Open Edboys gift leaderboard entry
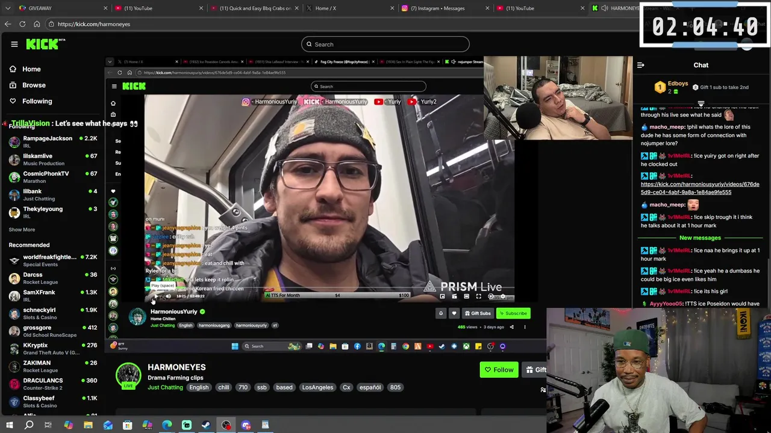This screenshot has height=433, width=771. pyautogui.click(x=672, y=87)
